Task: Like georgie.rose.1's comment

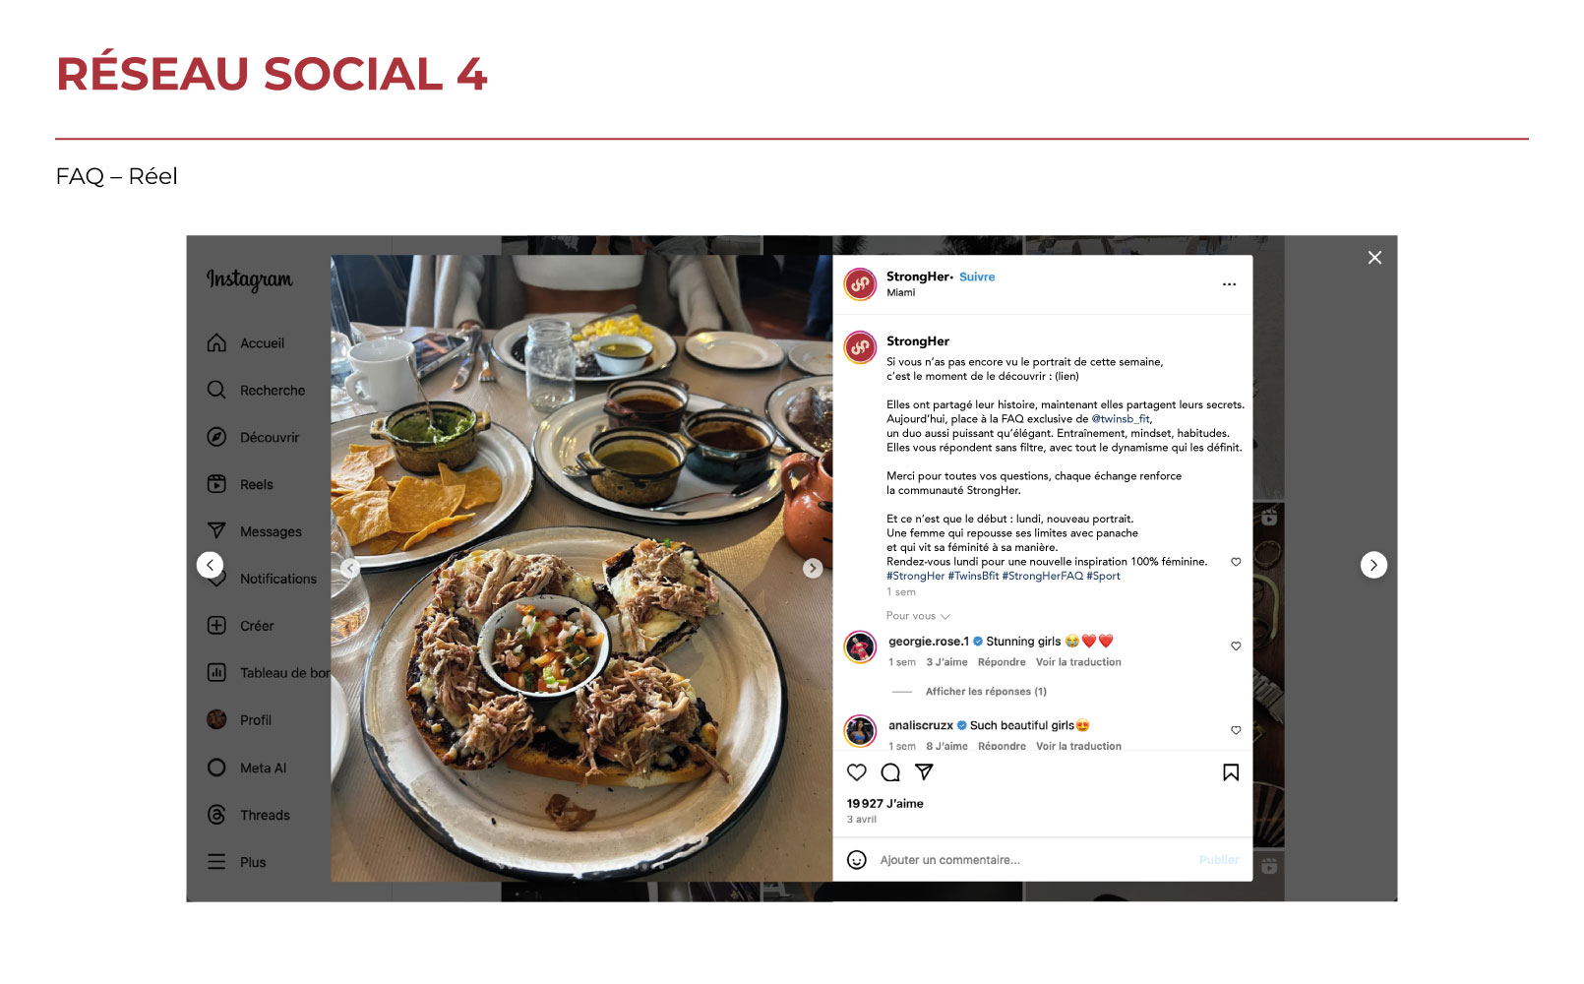Action: 1236,646
